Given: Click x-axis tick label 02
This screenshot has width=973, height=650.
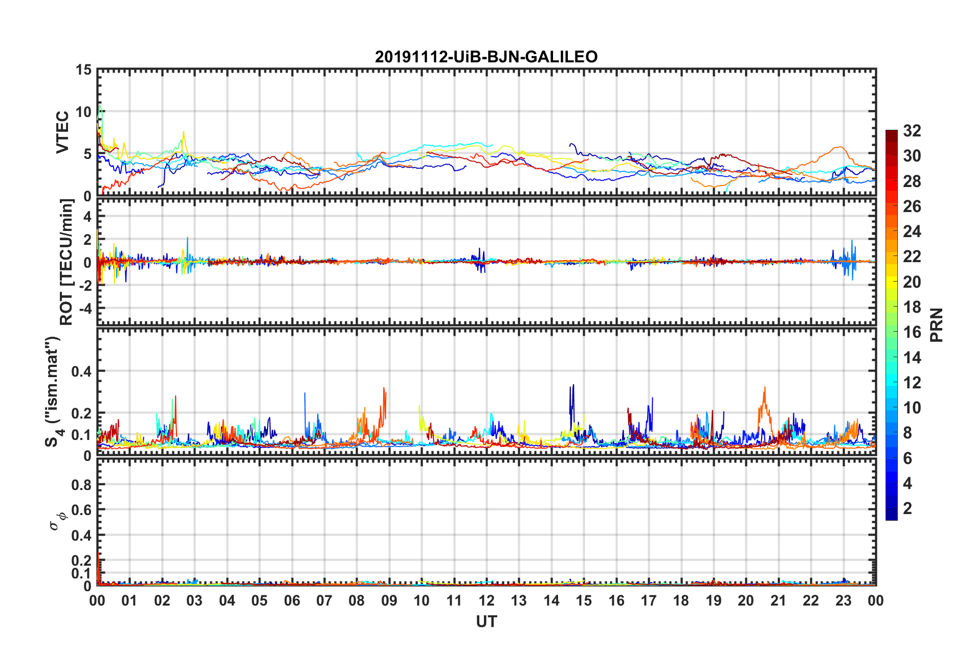Looking at the screenshot, I should [162, 600].
